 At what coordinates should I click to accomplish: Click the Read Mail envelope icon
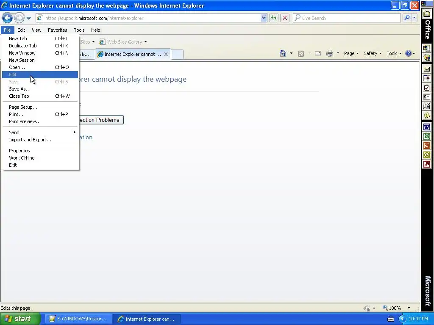coord(318,53)
